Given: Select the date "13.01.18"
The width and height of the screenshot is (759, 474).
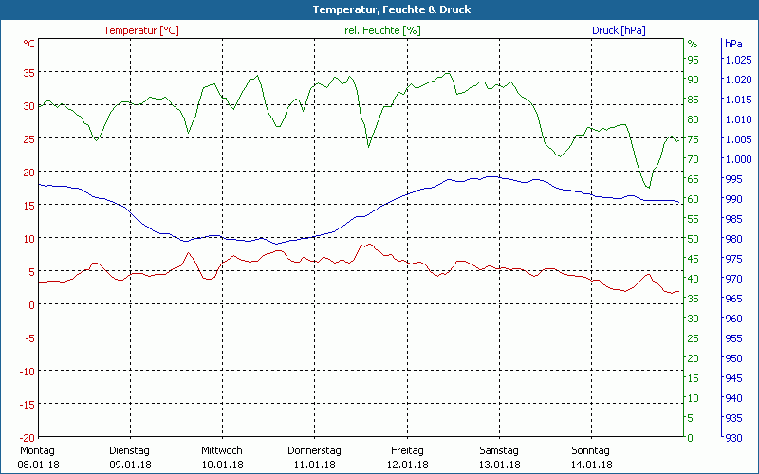Looking at the screenshot, I should tap(500, 465).
